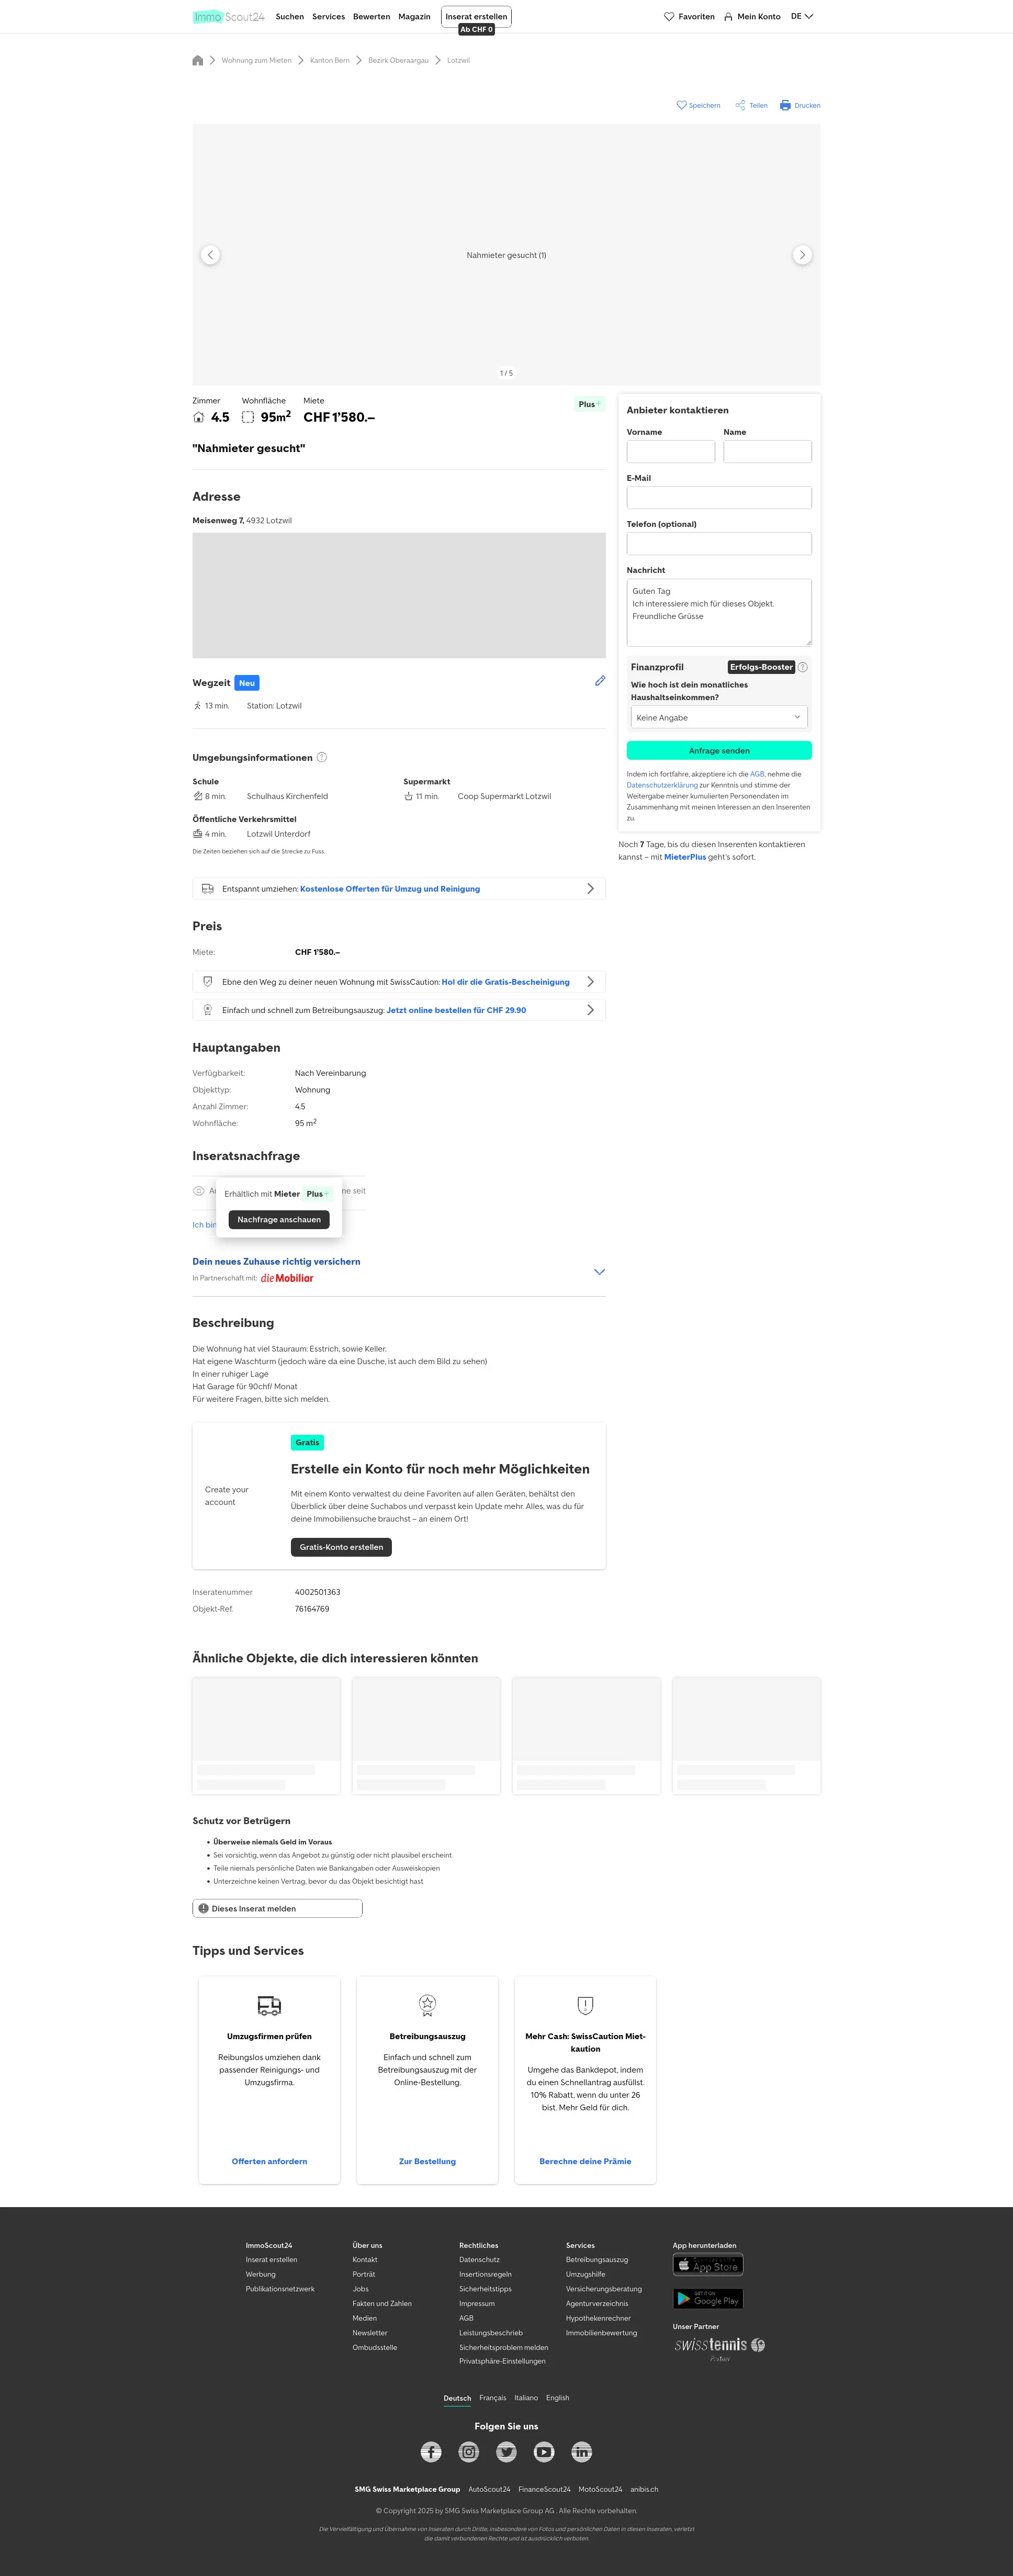The height and width of the screenshot is (2576, 1013).
Task: Click Gratis-Konto erstellen button
Action: 341,1547
